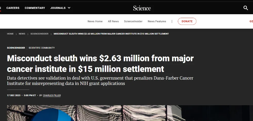Viewport: 253px width, 121px height.
Task: View News Features section
Action: point(157,21)
